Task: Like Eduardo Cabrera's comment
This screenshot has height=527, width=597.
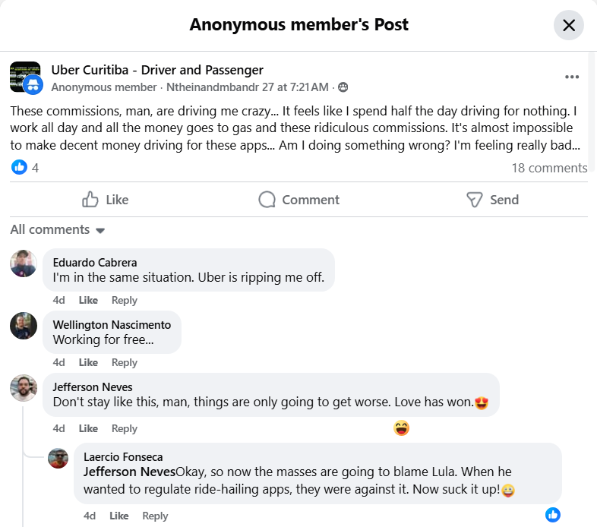Action: click(x=88, y=300)
